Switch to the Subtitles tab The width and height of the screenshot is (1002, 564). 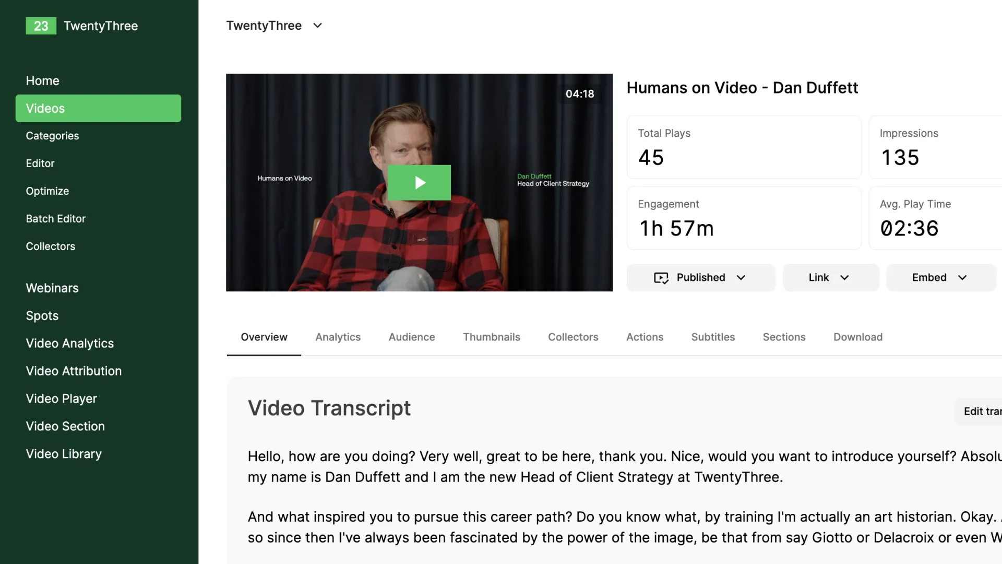[x=713, y=337]
